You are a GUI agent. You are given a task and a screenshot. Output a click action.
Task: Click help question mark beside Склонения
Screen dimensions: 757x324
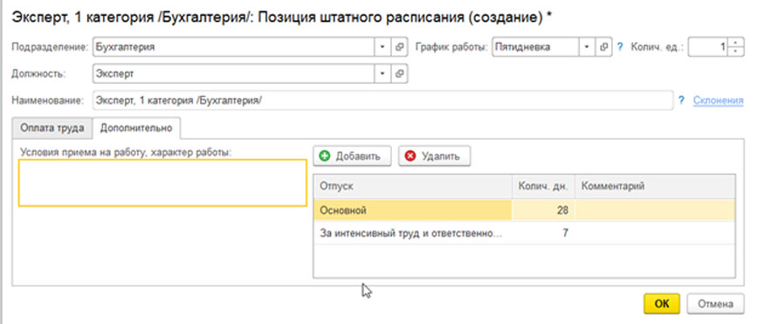point(681,100)
